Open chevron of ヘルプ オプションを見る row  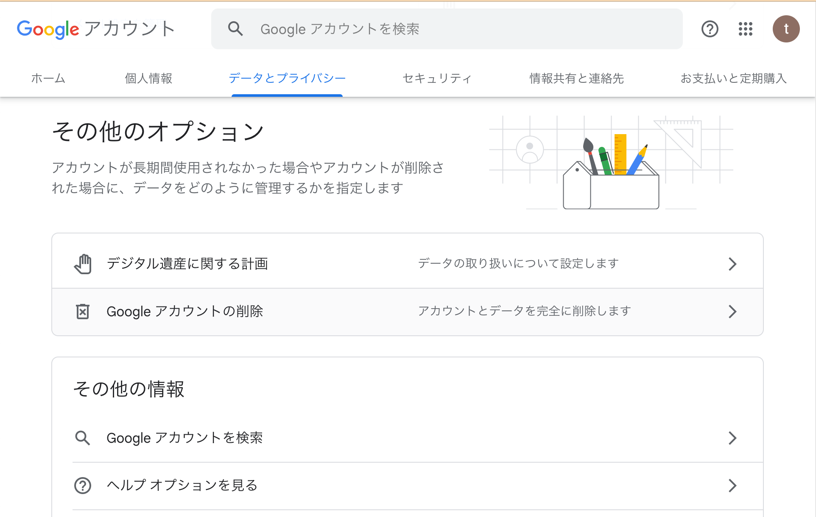pyautogui.click(x=732, y=486)
